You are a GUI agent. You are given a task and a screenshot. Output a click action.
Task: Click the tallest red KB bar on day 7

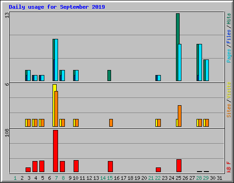coord(55,151)
